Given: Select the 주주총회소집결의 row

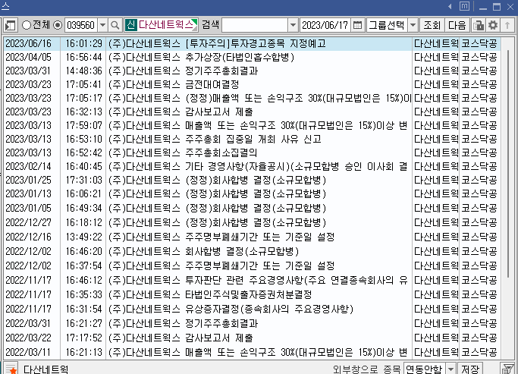Looking at the screenshot, I should (252, 152).
